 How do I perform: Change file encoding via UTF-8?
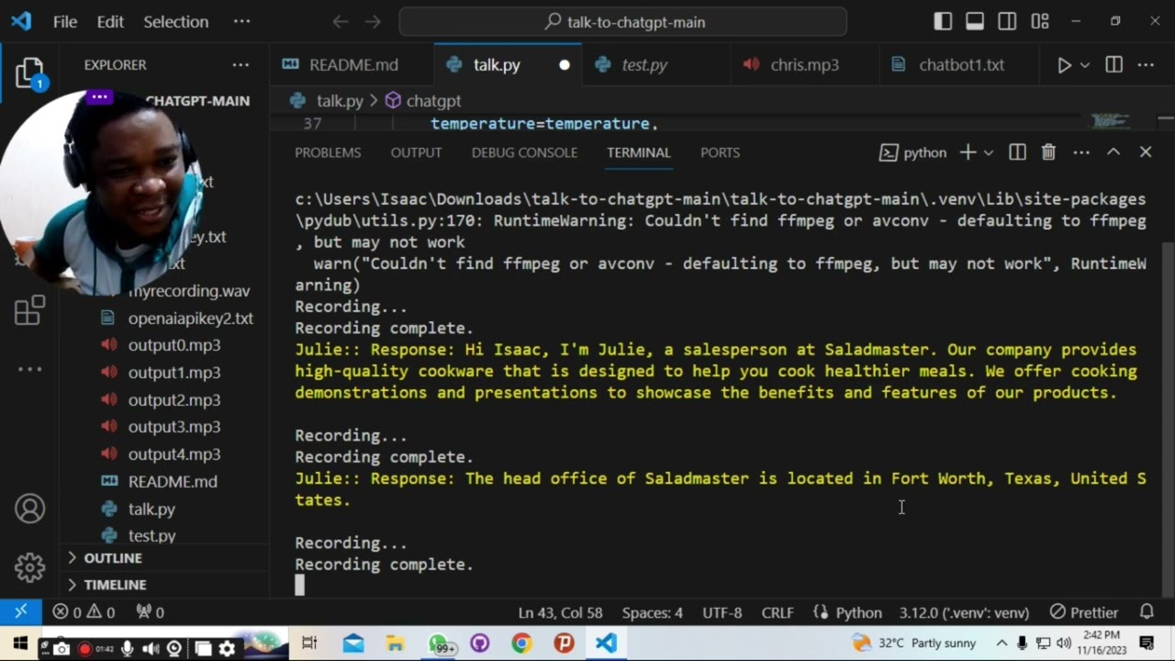(x=722, y=612)
